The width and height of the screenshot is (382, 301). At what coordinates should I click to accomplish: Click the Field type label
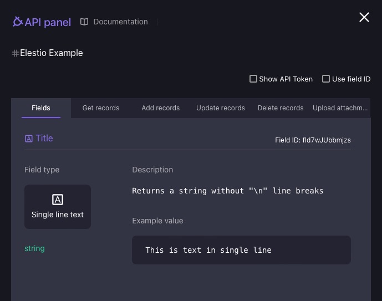[x=42, y=170]
